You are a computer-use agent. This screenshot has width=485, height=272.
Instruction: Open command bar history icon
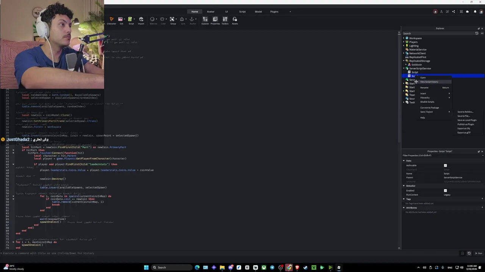[469, 253]
